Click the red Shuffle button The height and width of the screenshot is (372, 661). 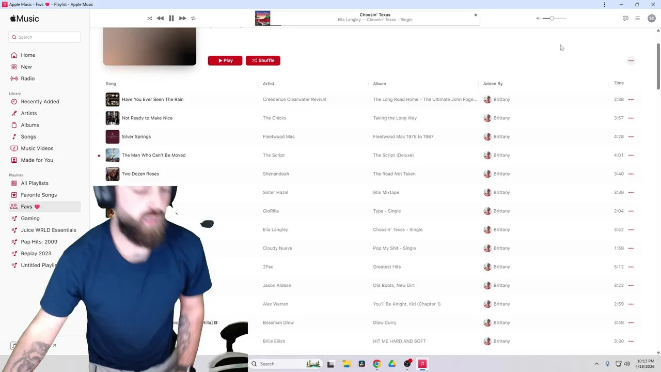[263, 60]
